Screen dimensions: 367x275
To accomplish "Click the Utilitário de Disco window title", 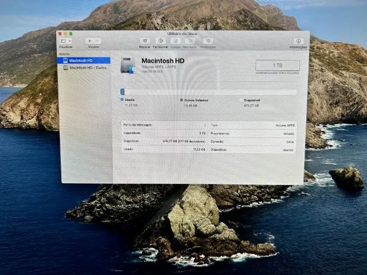I will [x=182, y=34].
